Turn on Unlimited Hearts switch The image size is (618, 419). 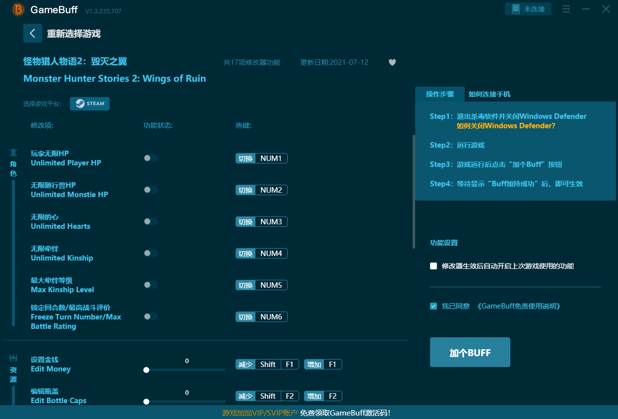(151, 221)
